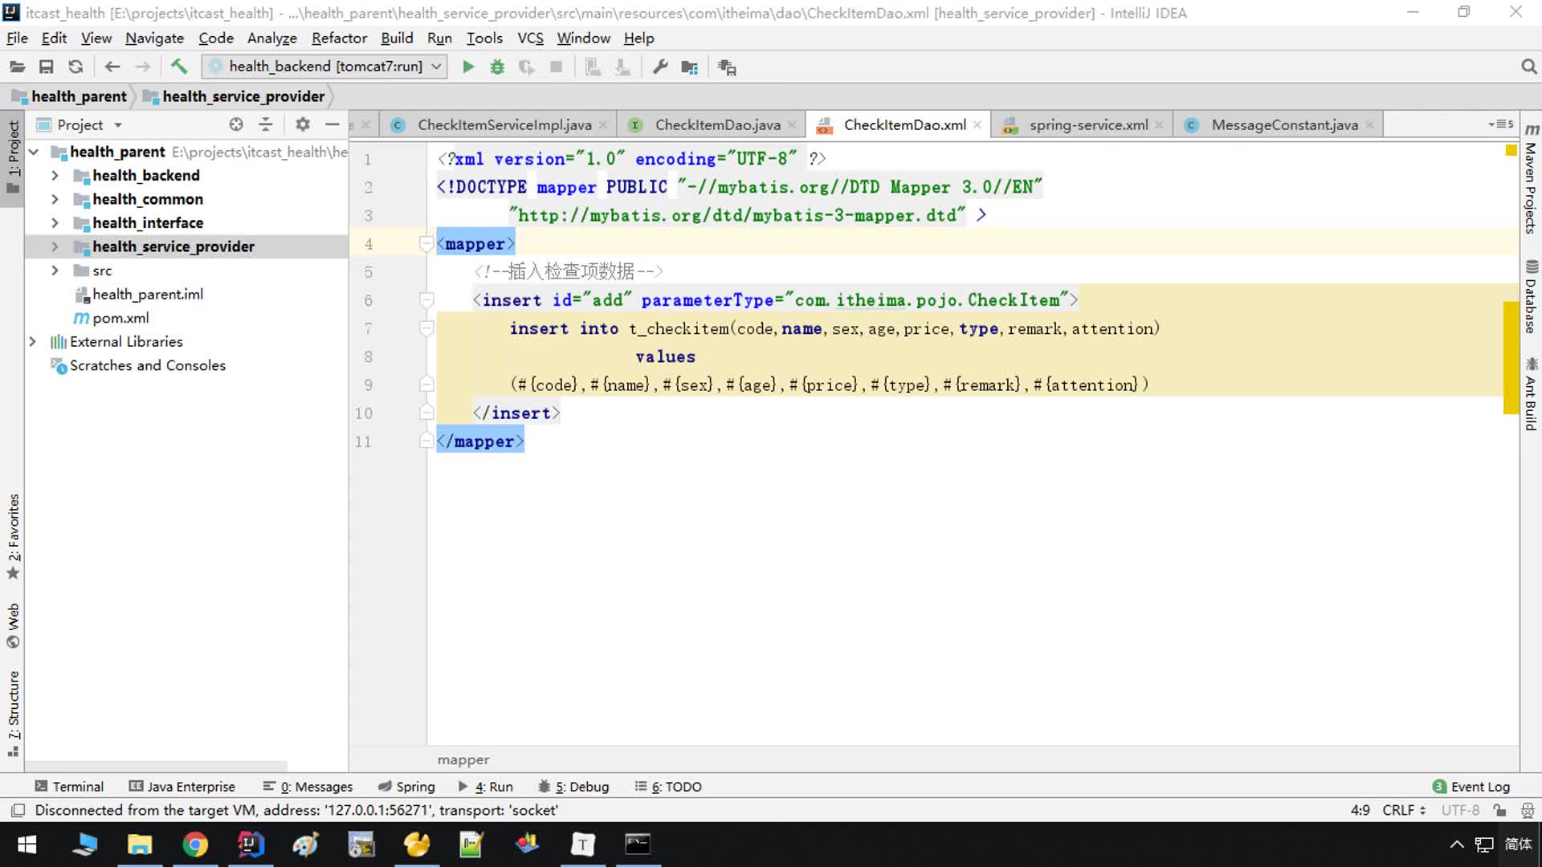Run health_backend with the green play icon
Screen dimensions: 1542x867
pos(468,67)
